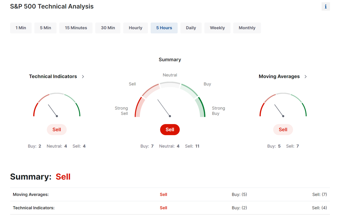This screenshot has width=338, height=224.
Task: Choose the 15 Minutes timeframe
Action: tap(76, 28)
